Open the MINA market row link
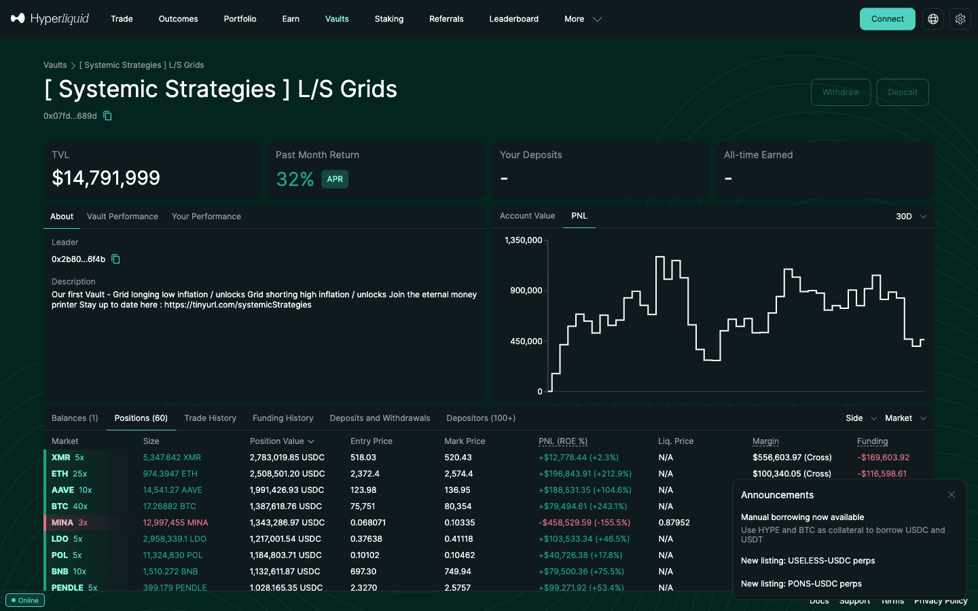Image resolution: width=978 pixels, height=611 pixels. 62,523
